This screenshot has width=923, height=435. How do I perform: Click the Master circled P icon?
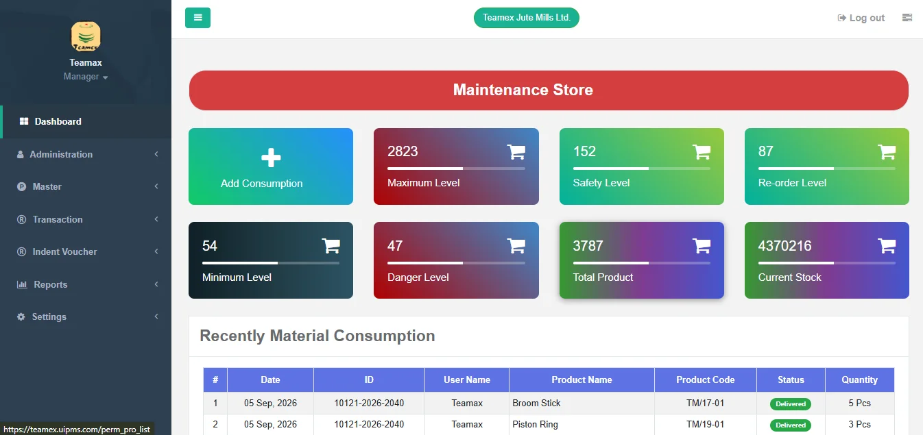pos(21,187)
